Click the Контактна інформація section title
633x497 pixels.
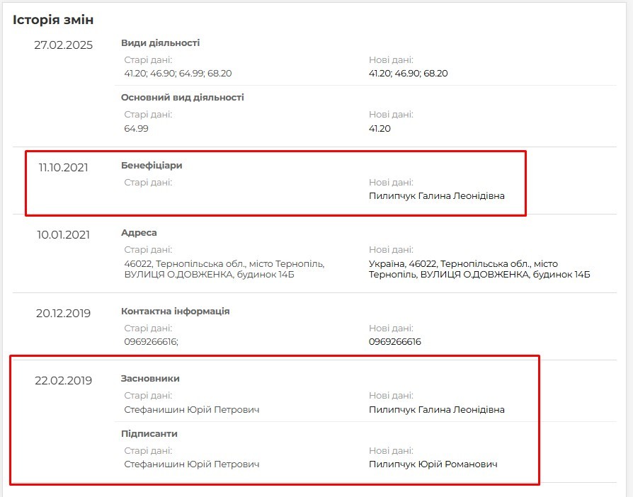click(175, 312)
